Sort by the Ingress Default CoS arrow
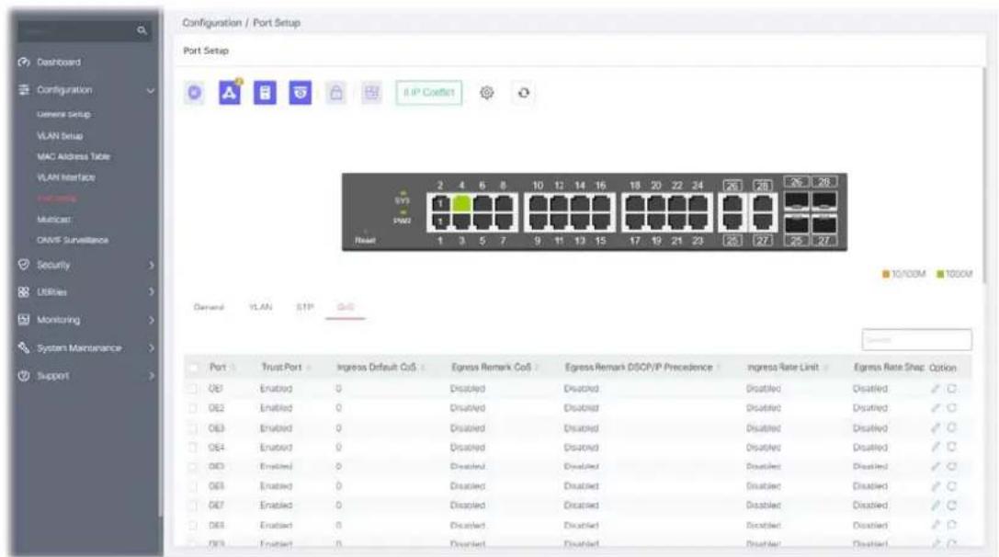The image size is (999, 557). coord(423,368)
